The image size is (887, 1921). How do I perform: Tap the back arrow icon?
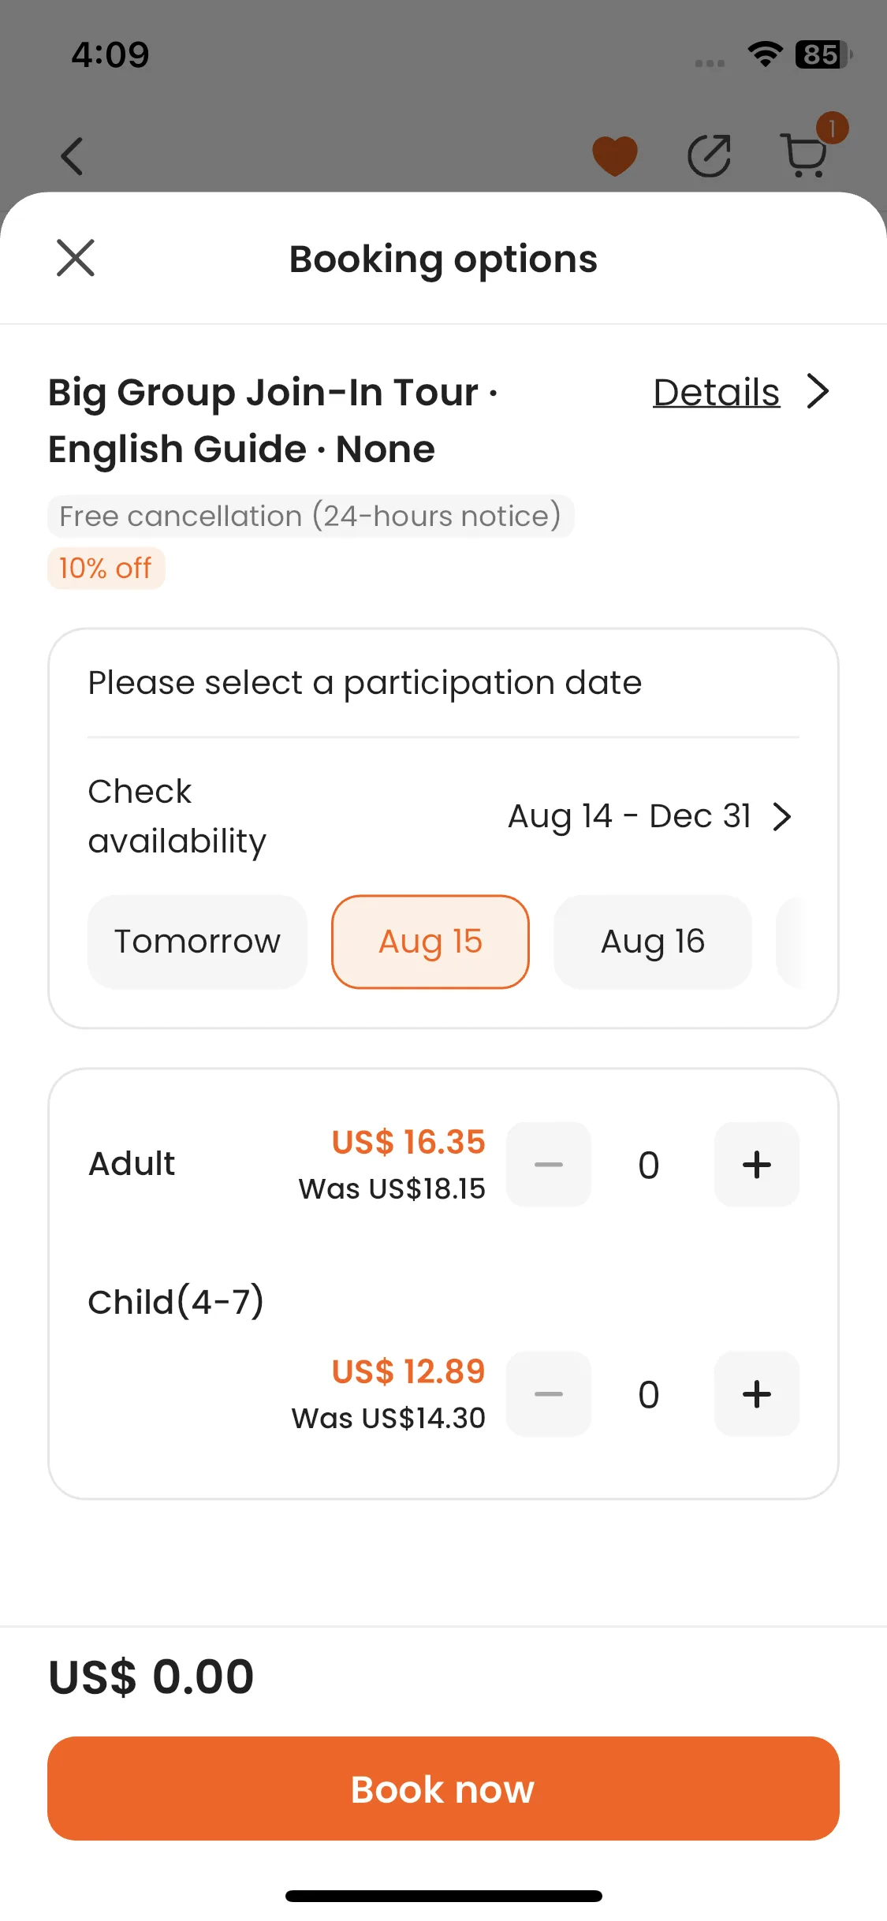(x=72, y=156)
